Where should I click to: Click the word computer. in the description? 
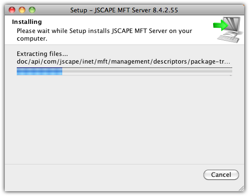tap(32, 39)
